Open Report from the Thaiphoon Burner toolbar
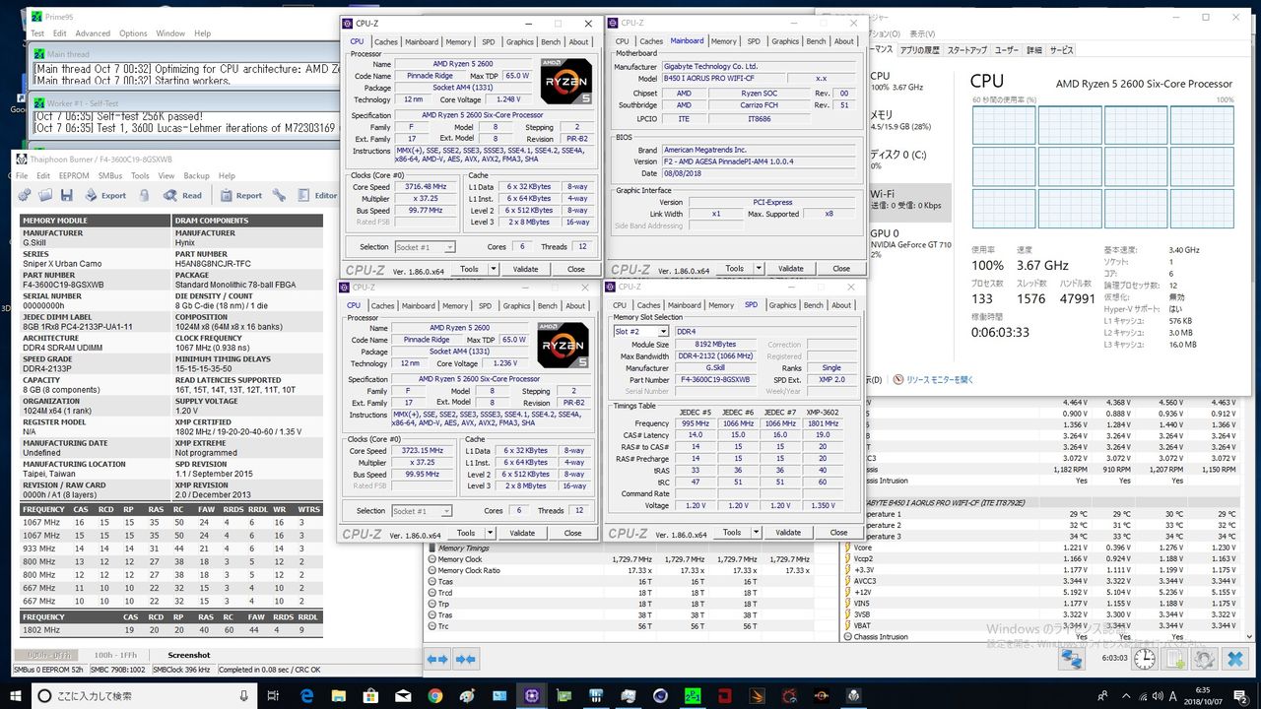Viewport: 1261px width, 709px height. (x=240, y=195)
